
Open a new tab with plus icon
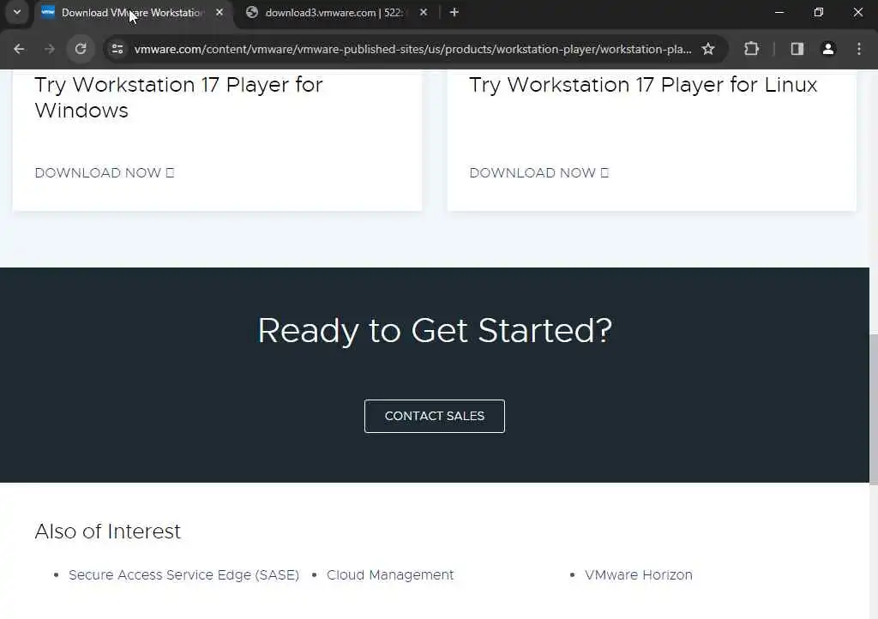(454, 12)
